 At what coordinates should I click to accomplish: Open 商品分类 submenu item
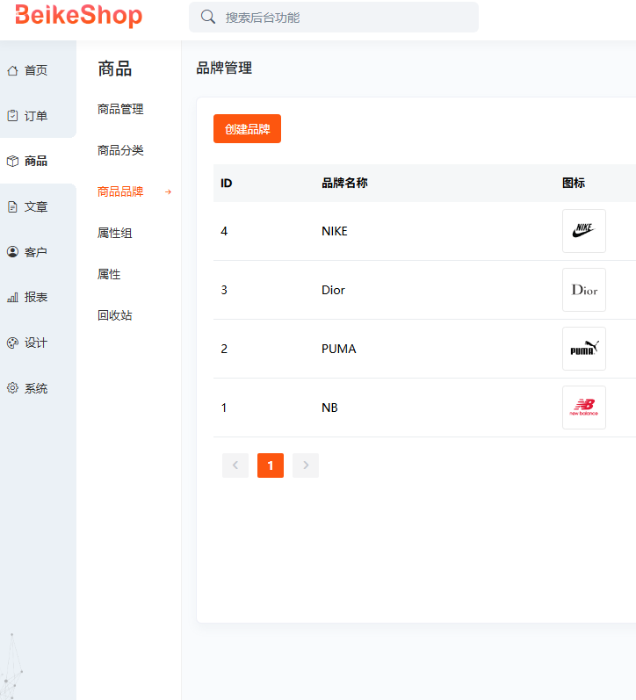click(x=120, y=150)
